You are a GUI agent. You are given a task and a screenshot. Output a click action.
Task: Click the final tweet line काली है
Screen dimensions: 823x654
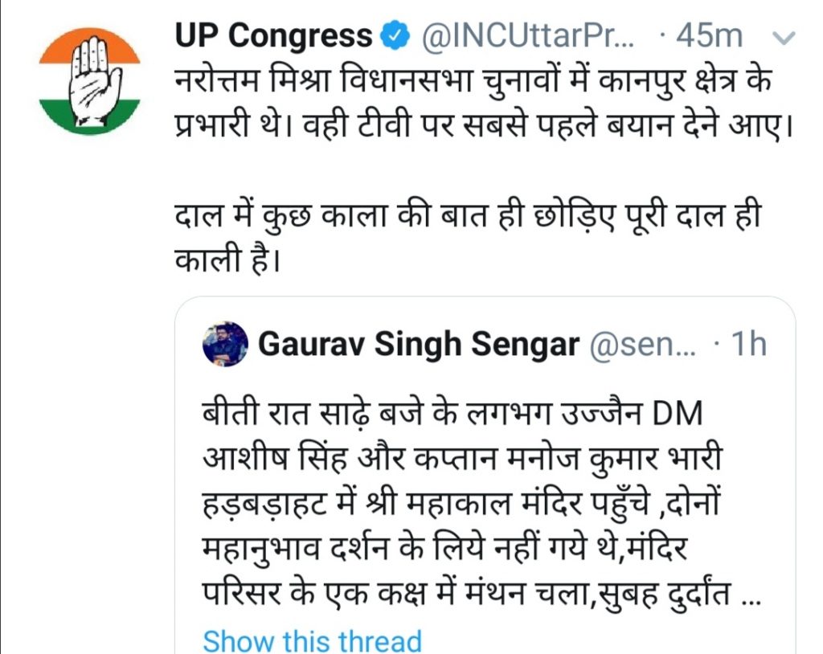[x=228, y=263]
